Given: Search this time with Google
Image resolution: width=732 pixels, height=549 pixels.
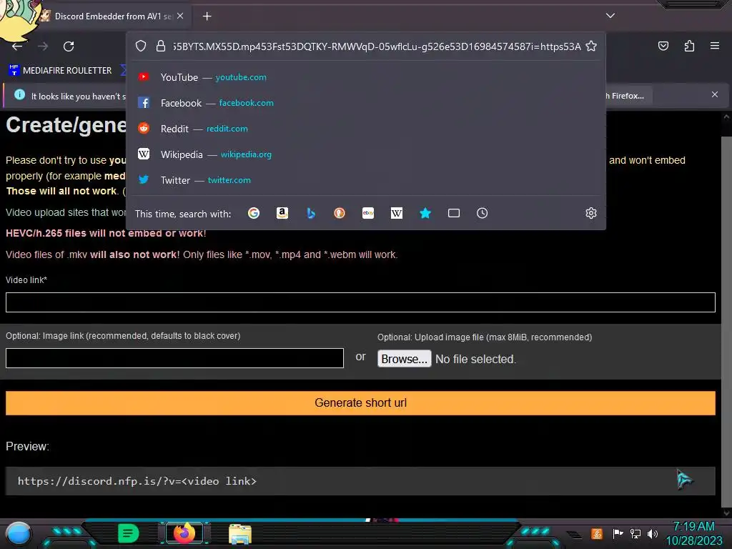Looking at the screenshot, I should pyautogui.click(x=254, y=213).
